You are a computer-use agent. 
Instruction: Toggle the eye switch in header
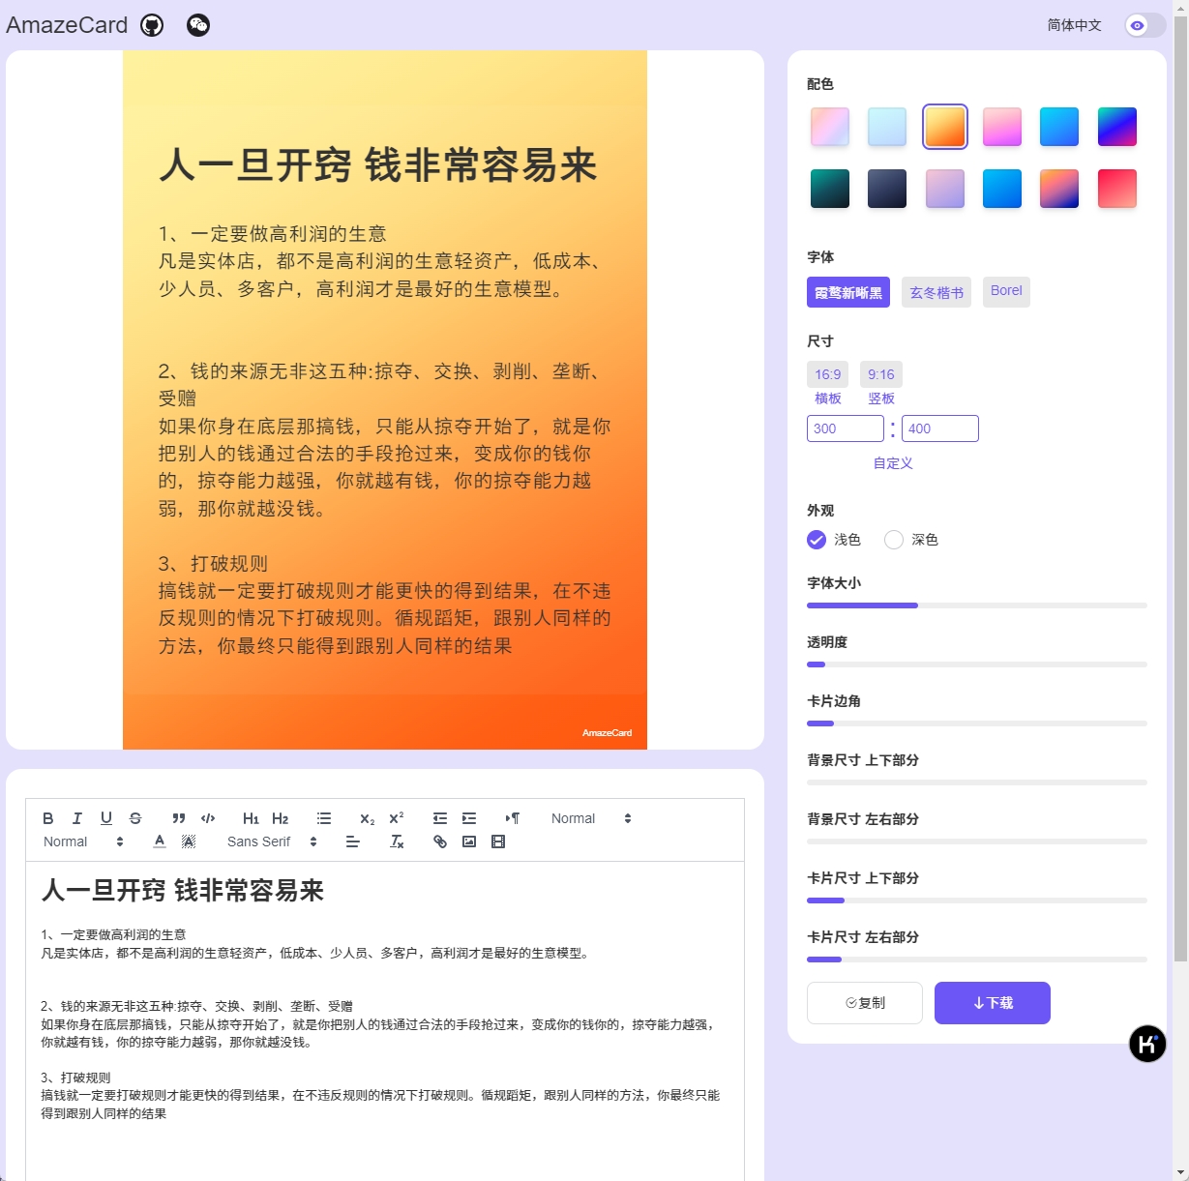[1144, 25]
